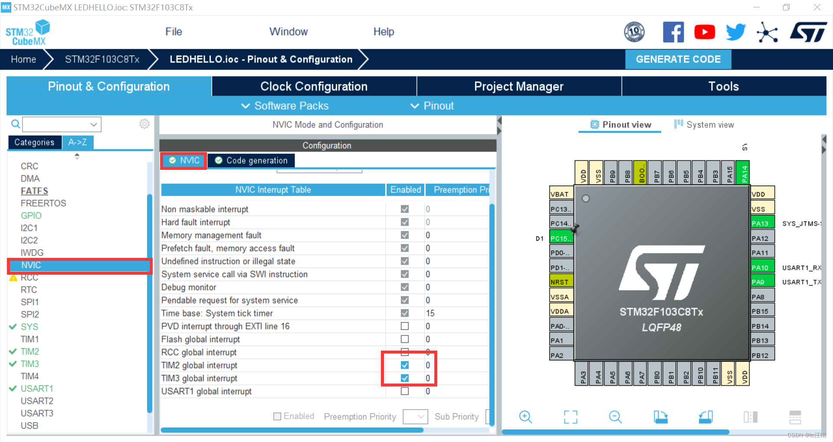Tick the bottom Enabled checkbox
Screen dimensions: 833x442
pos(277,416)
